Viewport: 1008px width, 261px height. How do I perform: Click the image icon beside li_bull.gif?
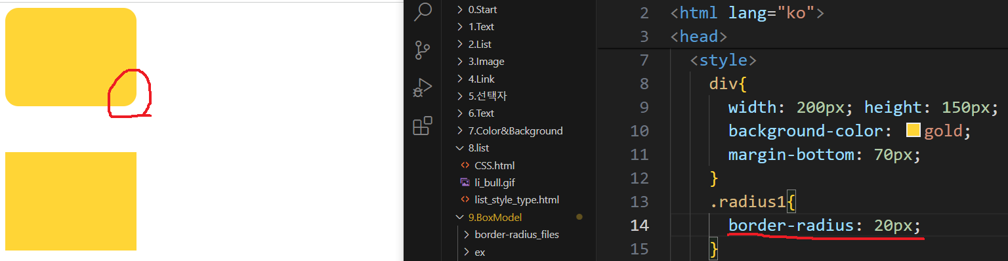pyautogui.click(x=465, y=182)
